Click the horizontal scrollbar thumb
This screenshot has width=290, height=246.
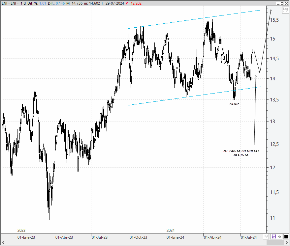274,243
